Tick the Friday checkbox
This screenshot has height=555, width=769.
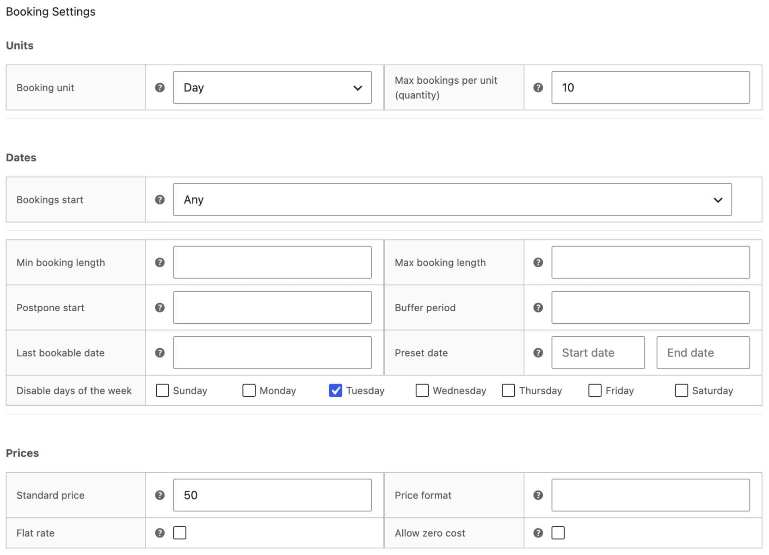click(595, 390)
